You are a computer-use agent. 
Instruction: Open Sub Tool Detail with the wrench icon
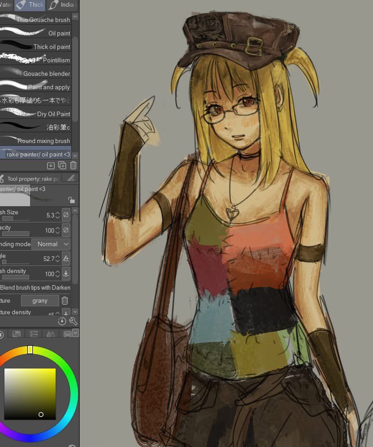[73, 321]
